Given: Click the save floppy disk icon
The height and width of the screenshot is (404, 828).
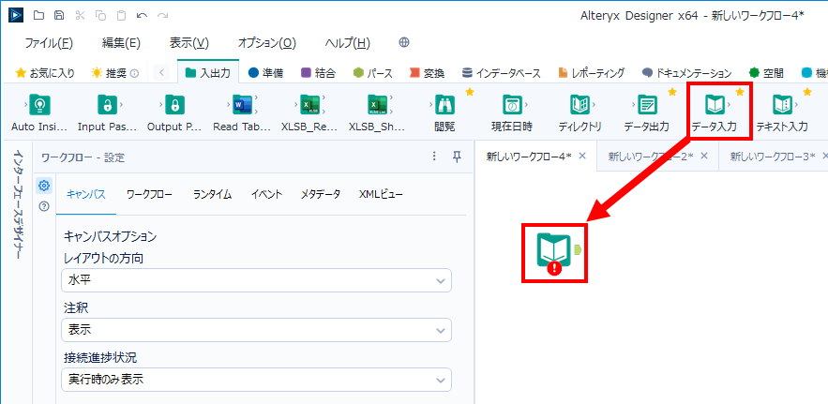Looking at the screenshot, I should [59, 16].
